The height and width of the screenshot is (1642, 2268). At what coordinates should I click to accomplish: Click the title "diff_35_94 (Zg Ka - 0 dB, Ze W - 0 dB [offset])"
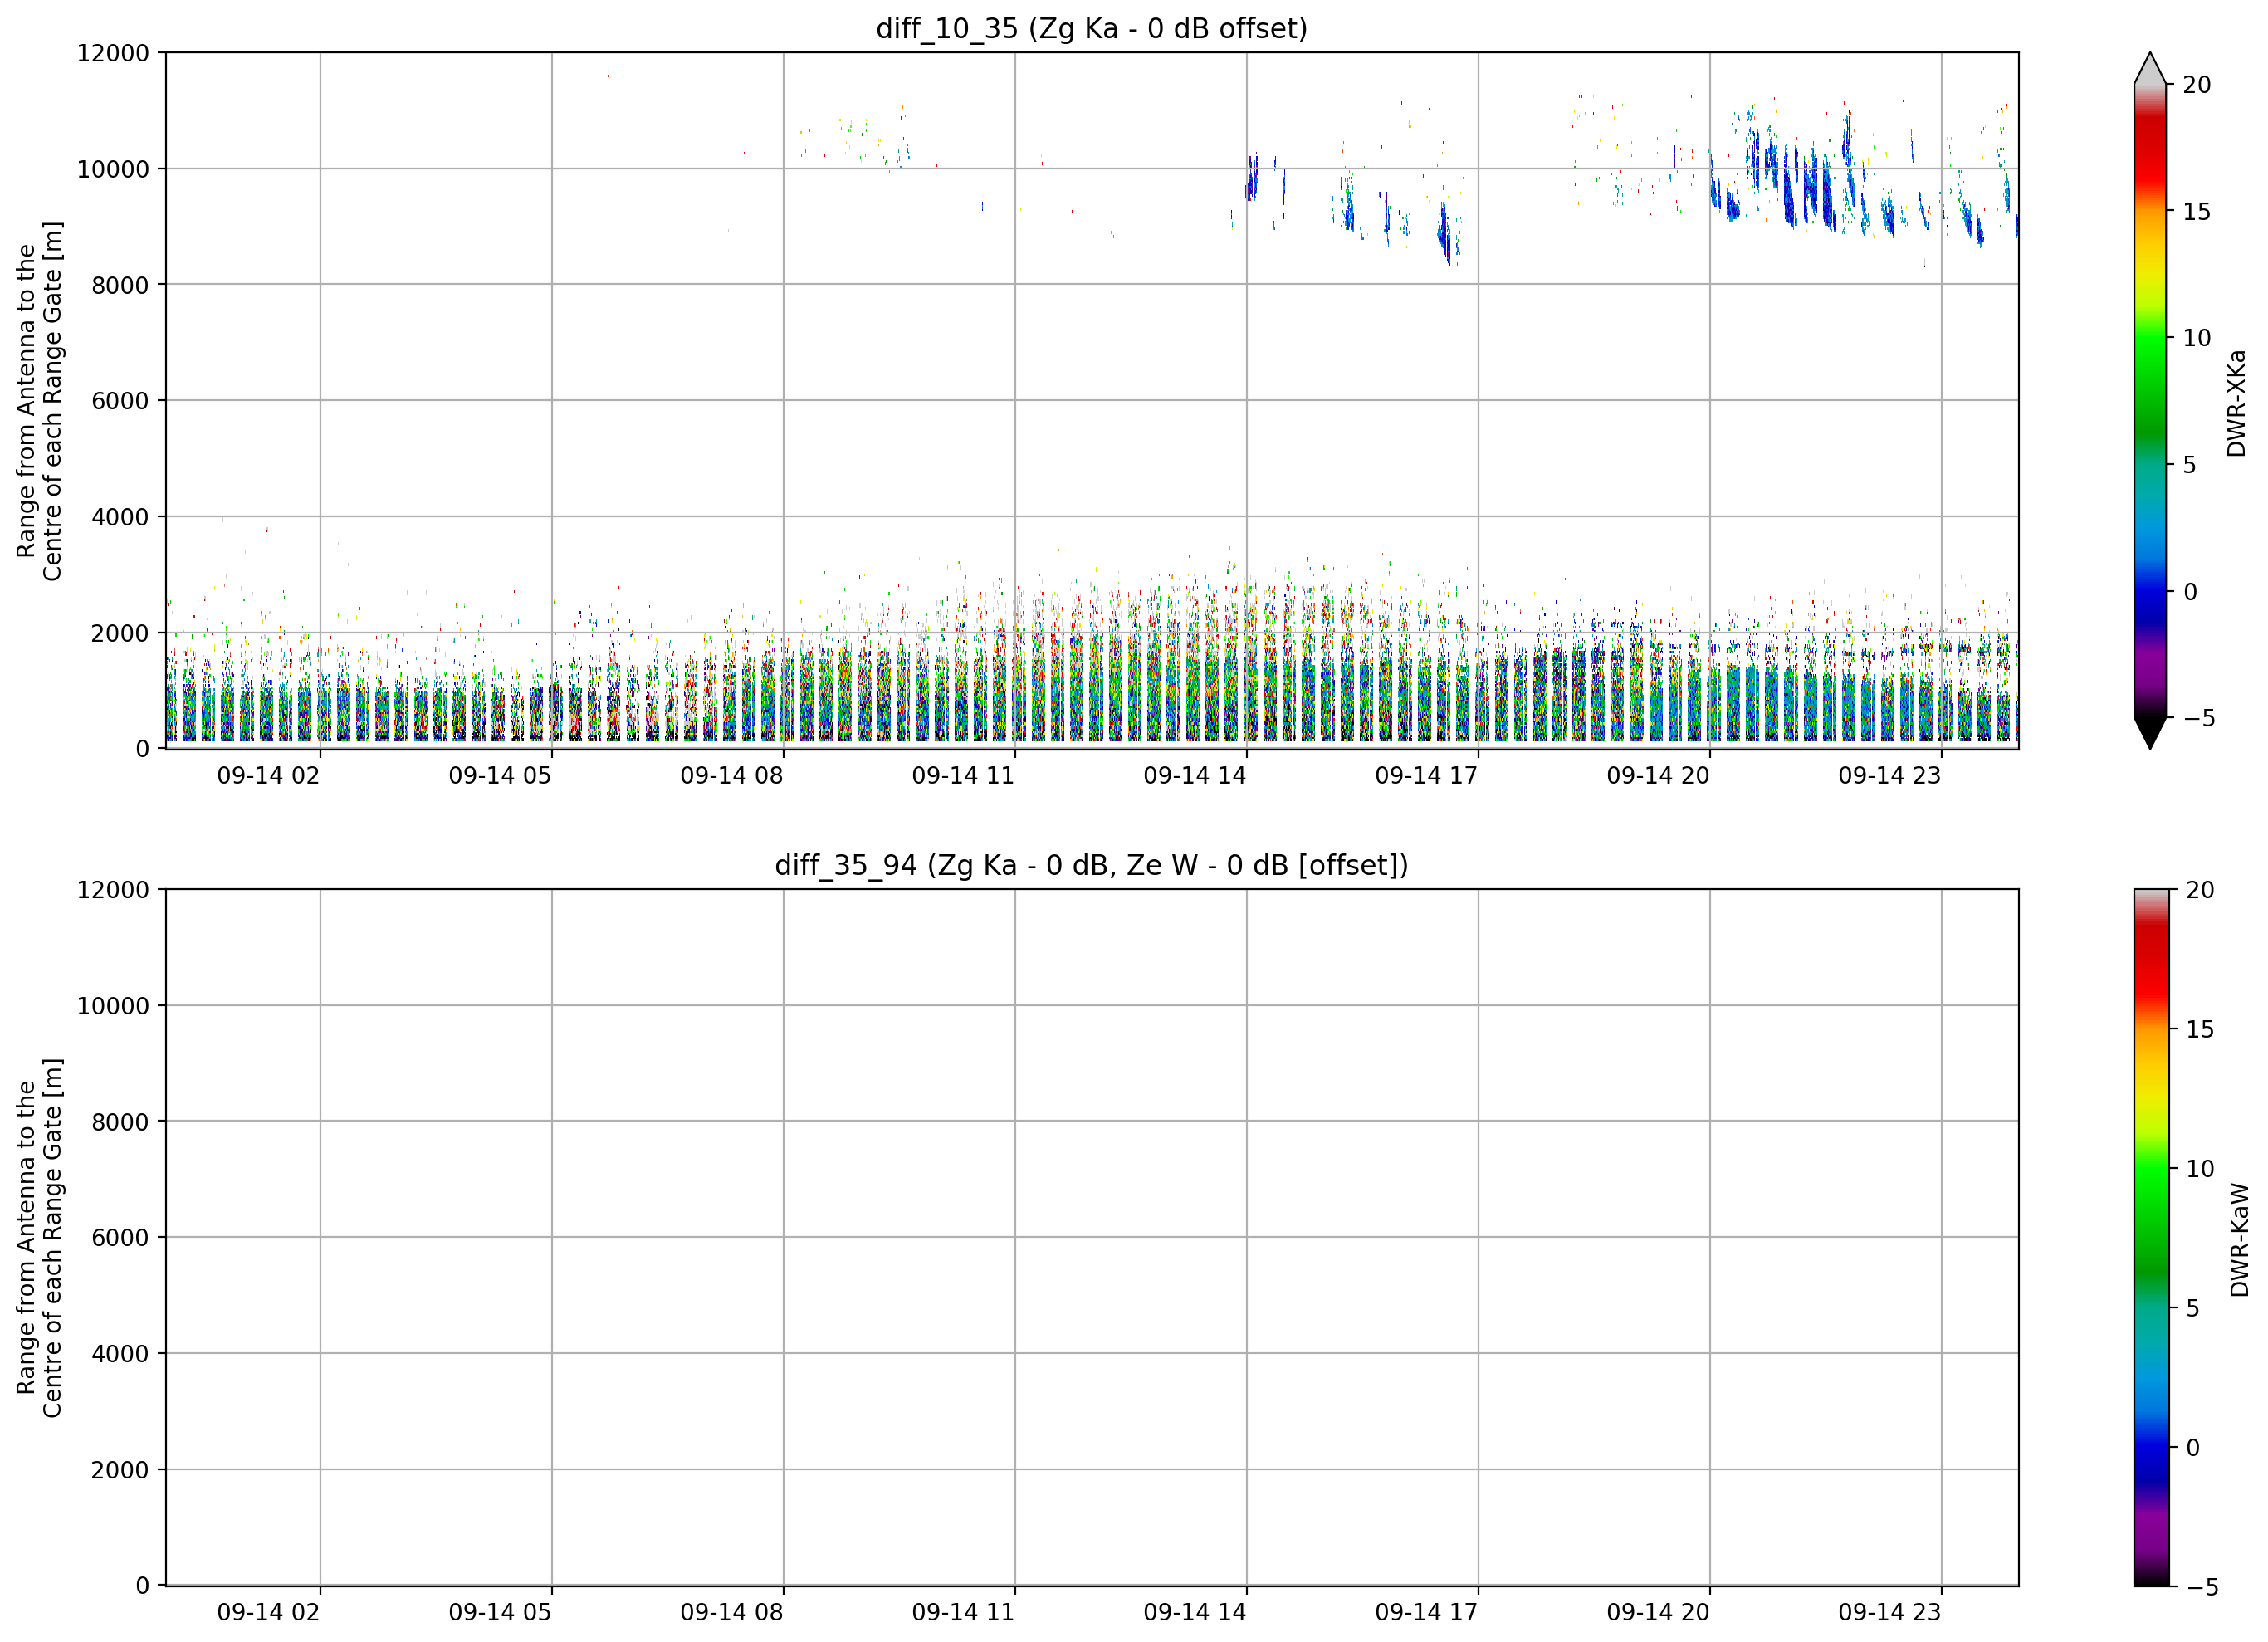coord(1092,865)
